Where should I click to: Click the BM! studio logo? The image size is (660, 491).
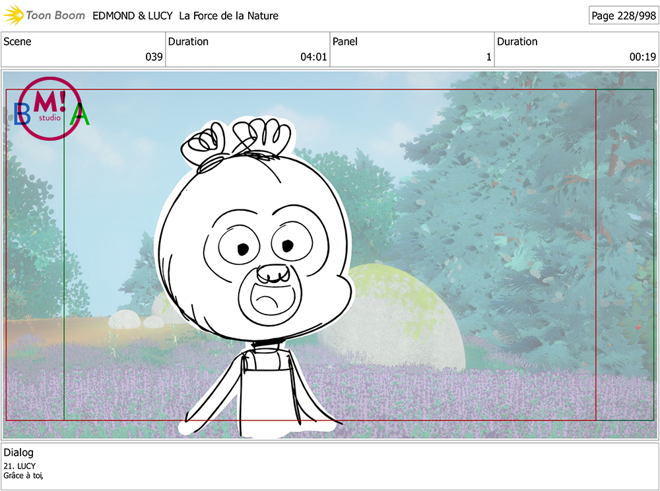[49, 108]
